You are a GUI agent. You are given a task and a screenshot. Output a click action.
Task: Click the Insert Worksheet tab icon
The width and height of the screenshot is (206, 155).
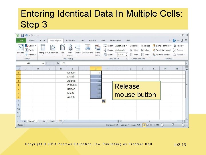pyautogui.click(x=60, y=121)
